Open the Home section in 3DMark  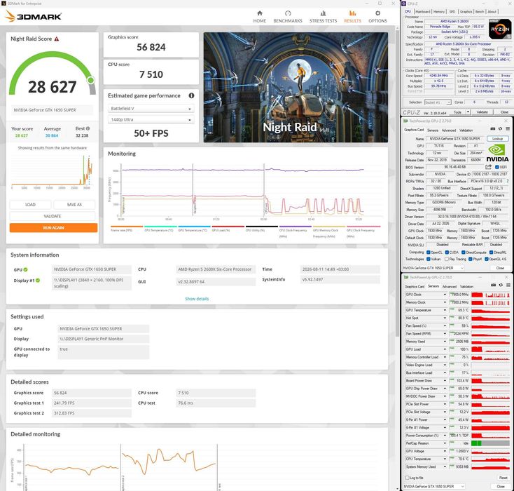(259, 16)
